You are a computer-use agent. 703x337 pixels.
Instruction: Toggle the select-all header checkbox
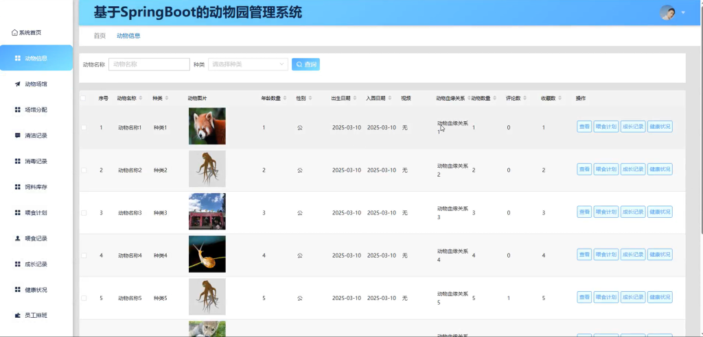pyautogui.click(x=83, y=98)
